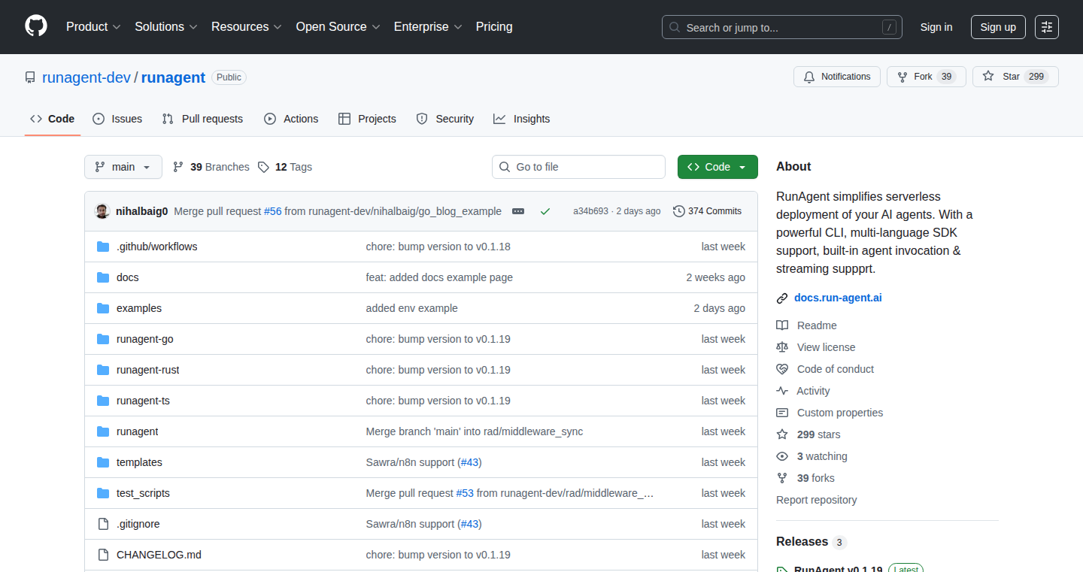This screenshot has height=572, width=1083.
Task: Expand the Enterprise menu
Action: (x=429, y=27)
